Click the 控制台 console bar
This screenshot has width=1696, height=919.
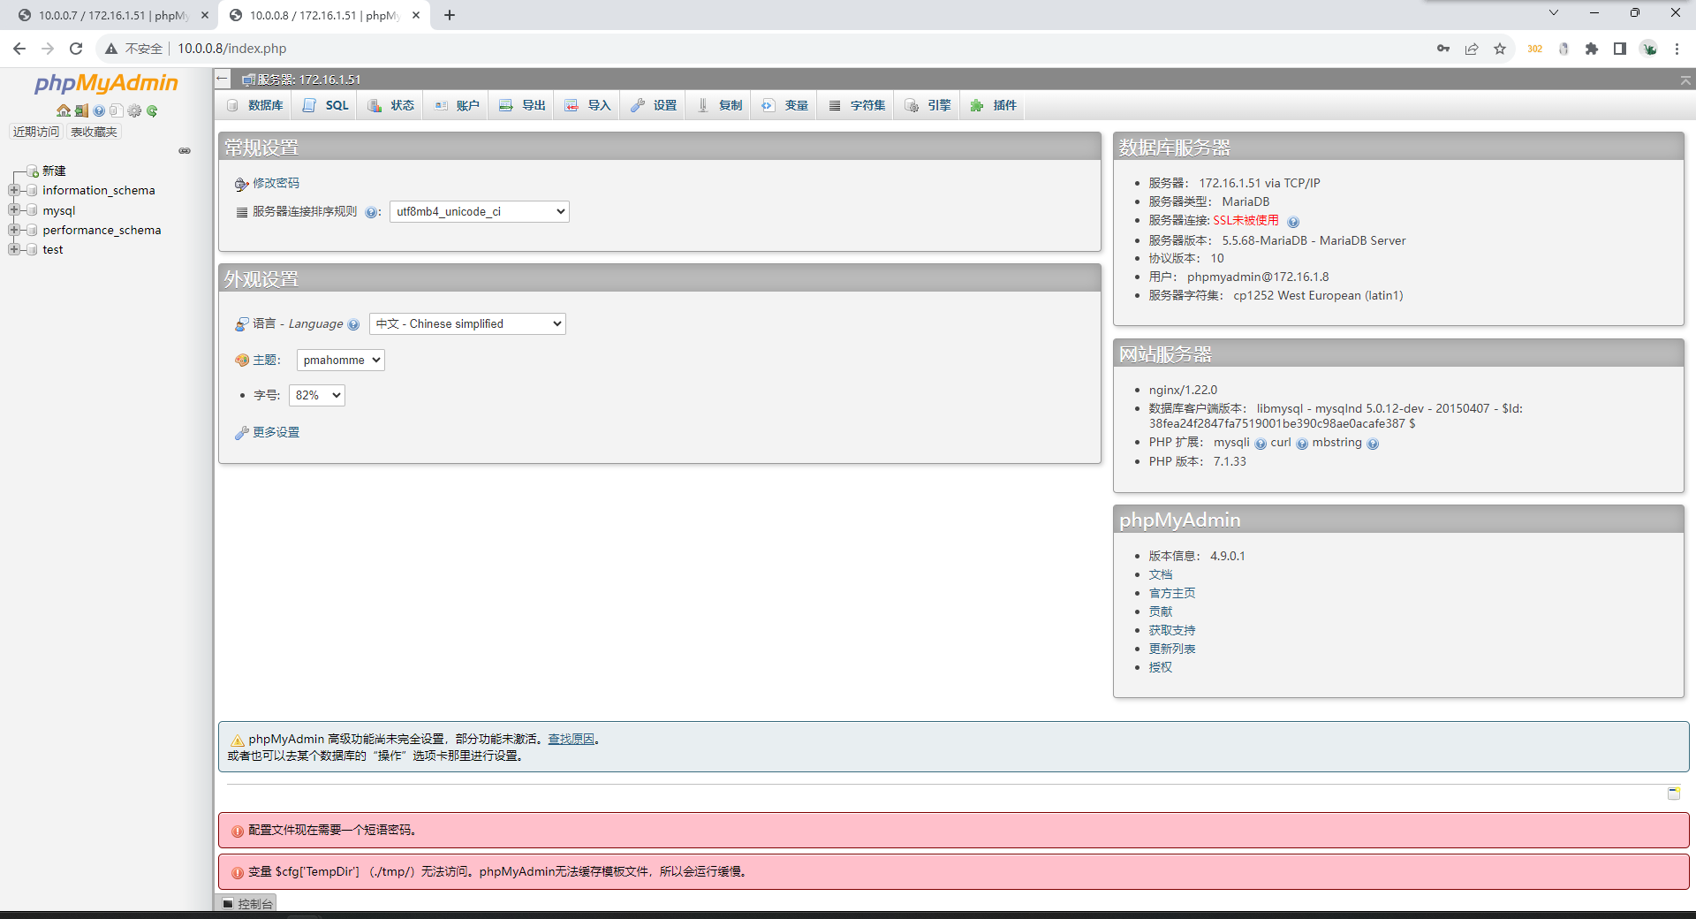pos(247,903)
